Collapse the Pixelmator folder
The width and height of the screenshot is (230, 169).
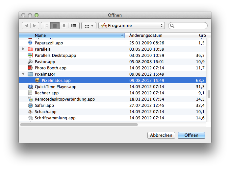[23, 74]
